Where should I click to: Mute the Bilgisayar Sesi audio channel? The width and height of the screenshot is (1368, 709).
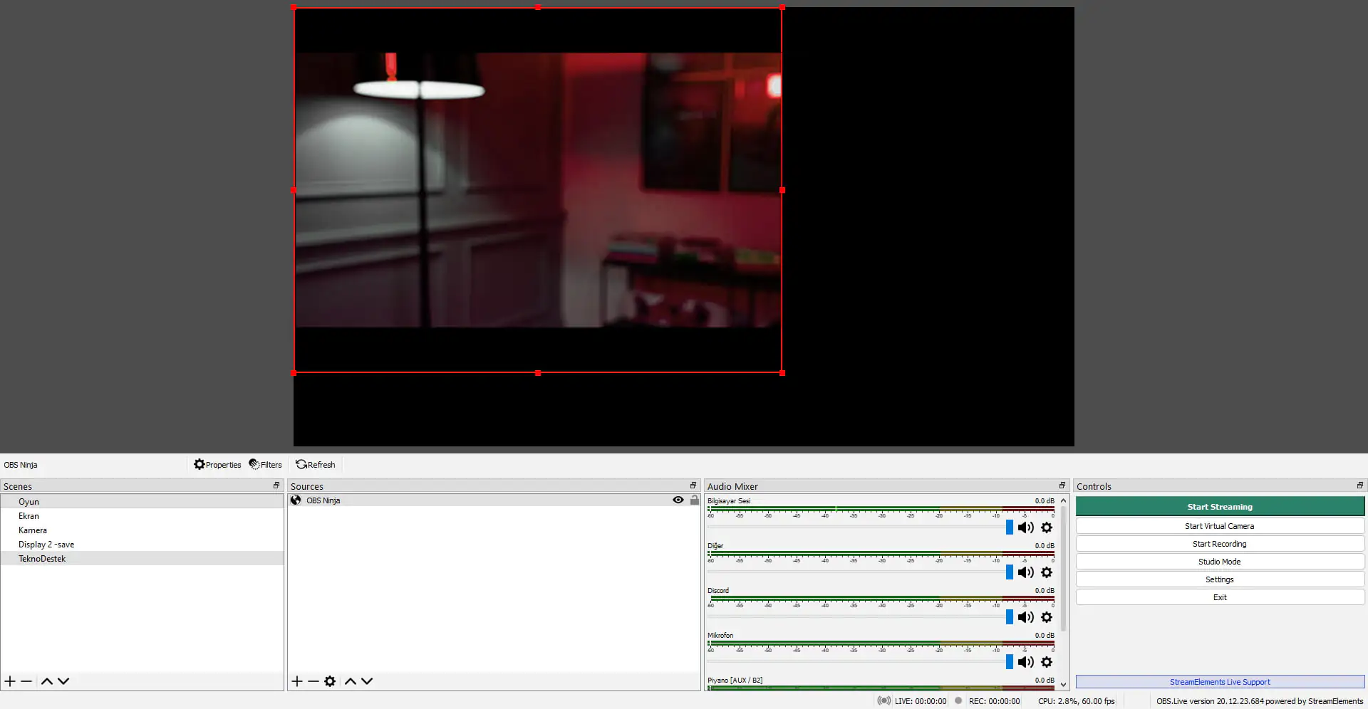click(x=1025, y=527)
